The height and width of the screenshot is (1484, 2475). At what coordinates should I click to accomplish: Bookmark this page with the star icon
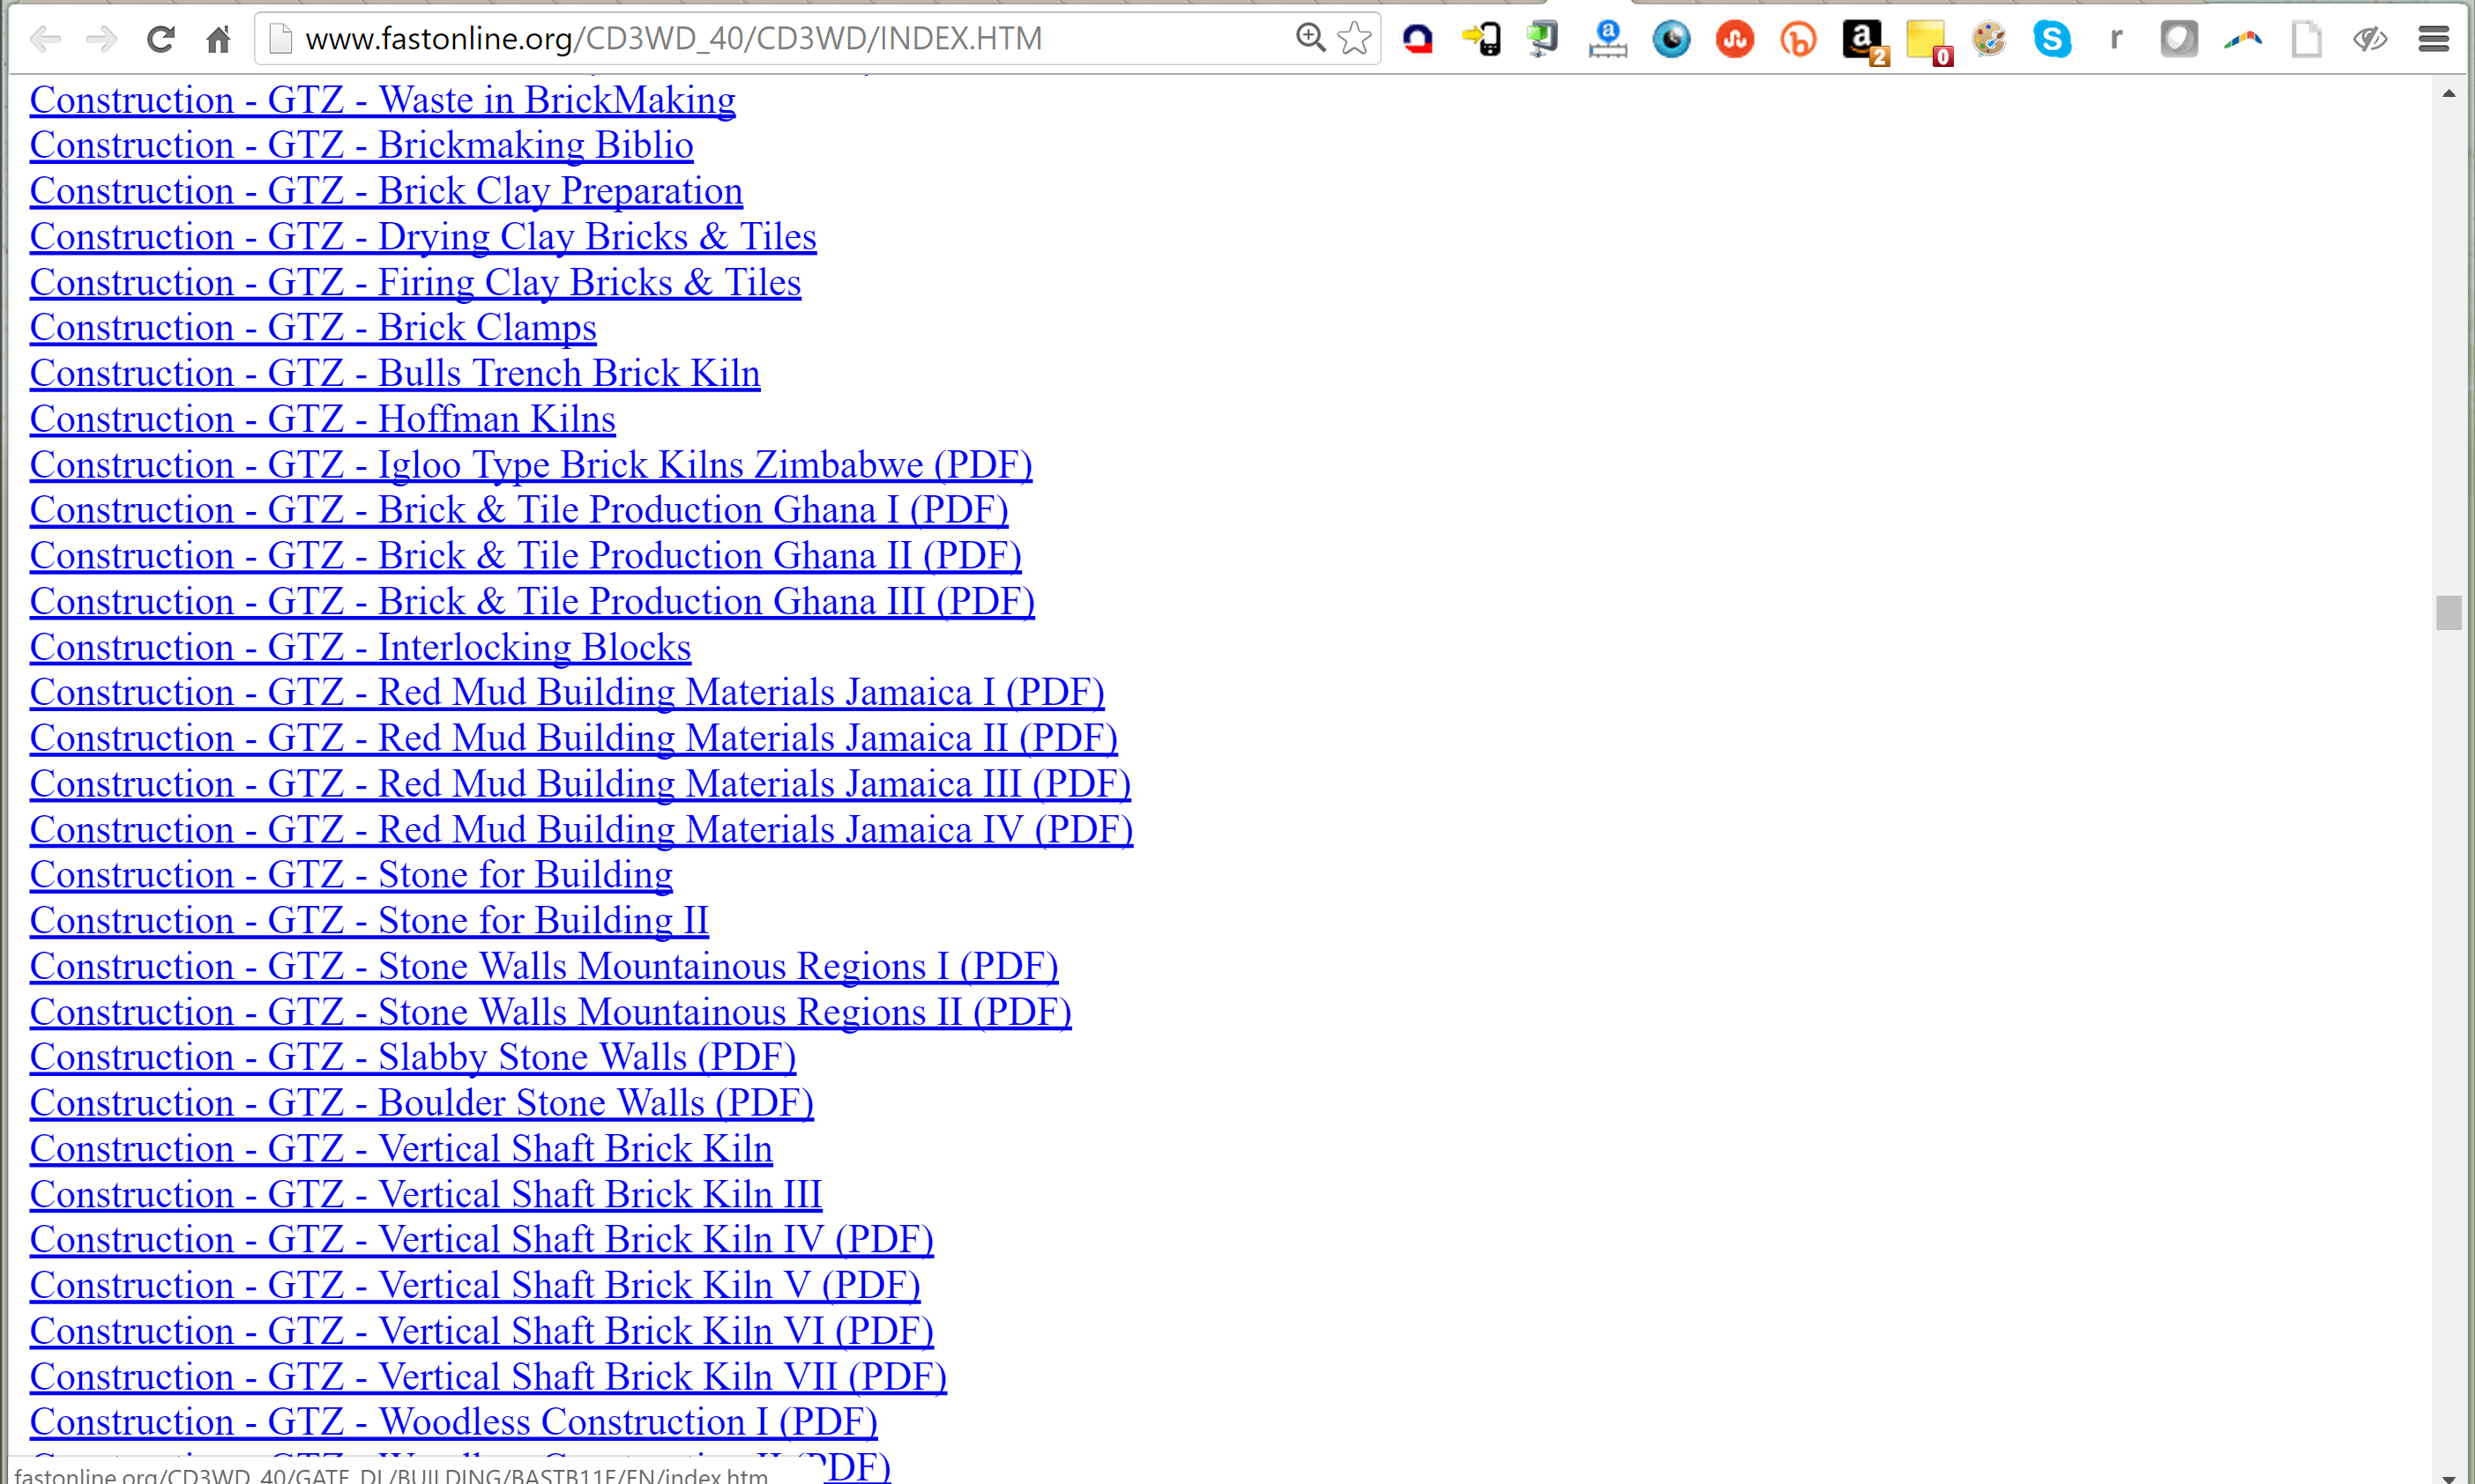[x=1353, y=38]
